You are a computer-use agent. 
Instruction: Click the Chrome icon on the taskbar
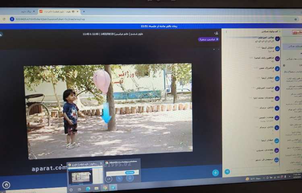[x=105, y=188]
